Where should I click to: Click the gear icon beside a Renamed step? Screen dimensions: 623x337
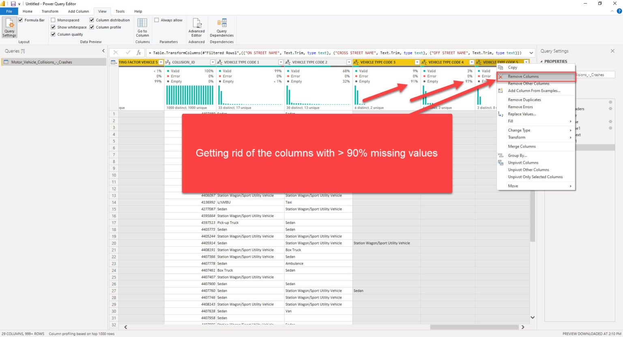[610, 122]
